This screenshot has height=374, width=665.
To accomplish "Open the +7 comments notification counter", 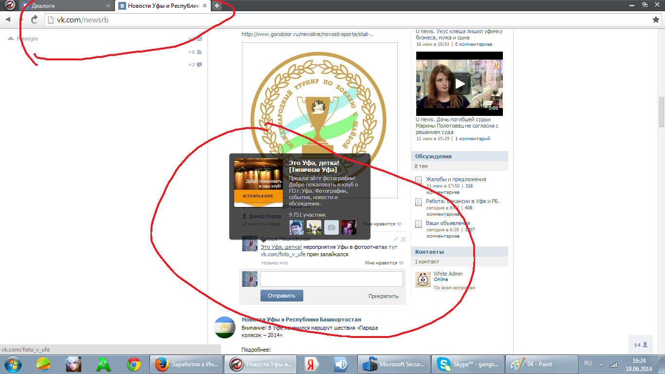I will 195,65.
